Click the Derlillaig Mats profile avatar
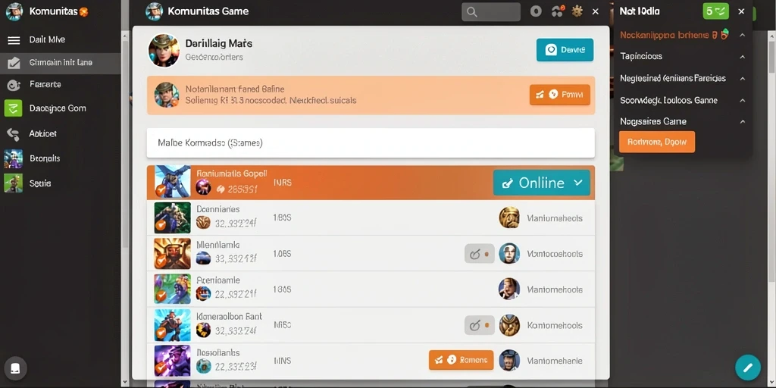The image size is (776, 388). tap(164, 51)
